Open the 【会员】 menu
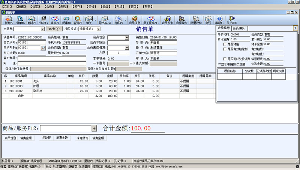Viewport: 300px width, 170px height. click(49, 6)
